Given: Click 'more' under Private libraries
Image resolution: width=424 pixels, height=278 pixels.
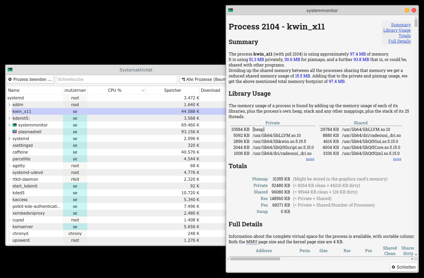Looking at the screenshot, I should (x=310, y=159).
